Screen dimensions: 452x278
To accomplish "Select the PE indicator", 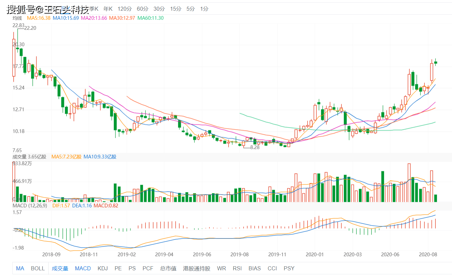I will (118, 268).
